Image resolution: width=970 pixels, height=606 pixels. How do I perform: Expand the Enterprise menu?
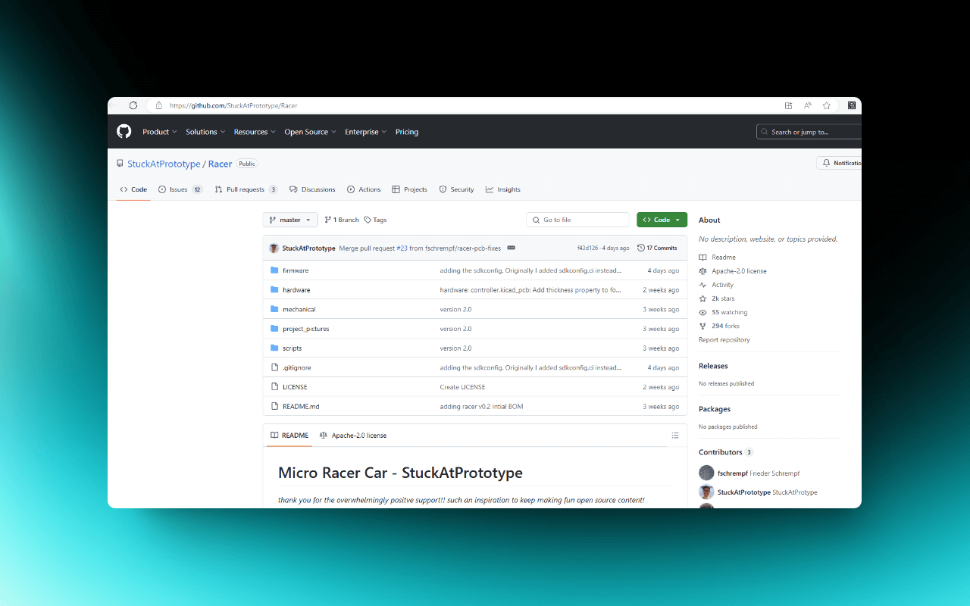(366, 132)
